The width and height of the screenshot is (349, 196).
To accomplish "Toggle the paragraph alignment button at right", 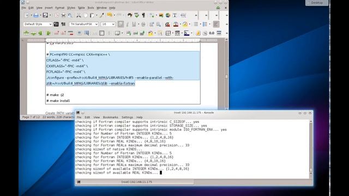I will [216, 24].
